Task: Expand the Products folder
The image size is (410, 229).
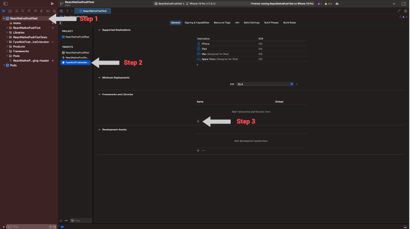Action: click(7, 47)
